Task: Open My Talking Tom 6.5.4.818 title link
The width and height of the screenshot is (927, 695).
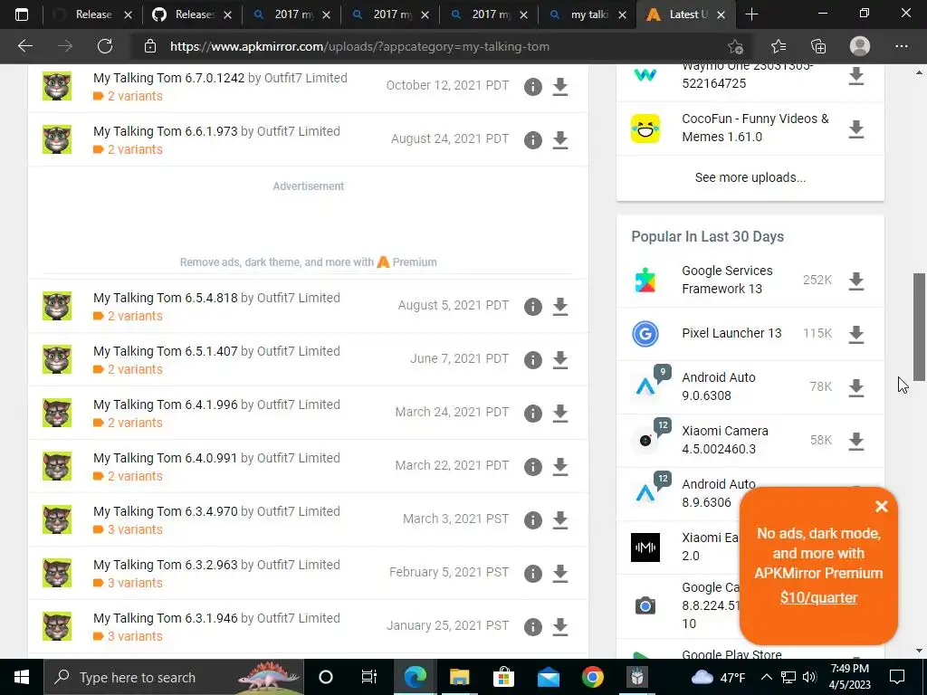Action: (x=165, y=298)
